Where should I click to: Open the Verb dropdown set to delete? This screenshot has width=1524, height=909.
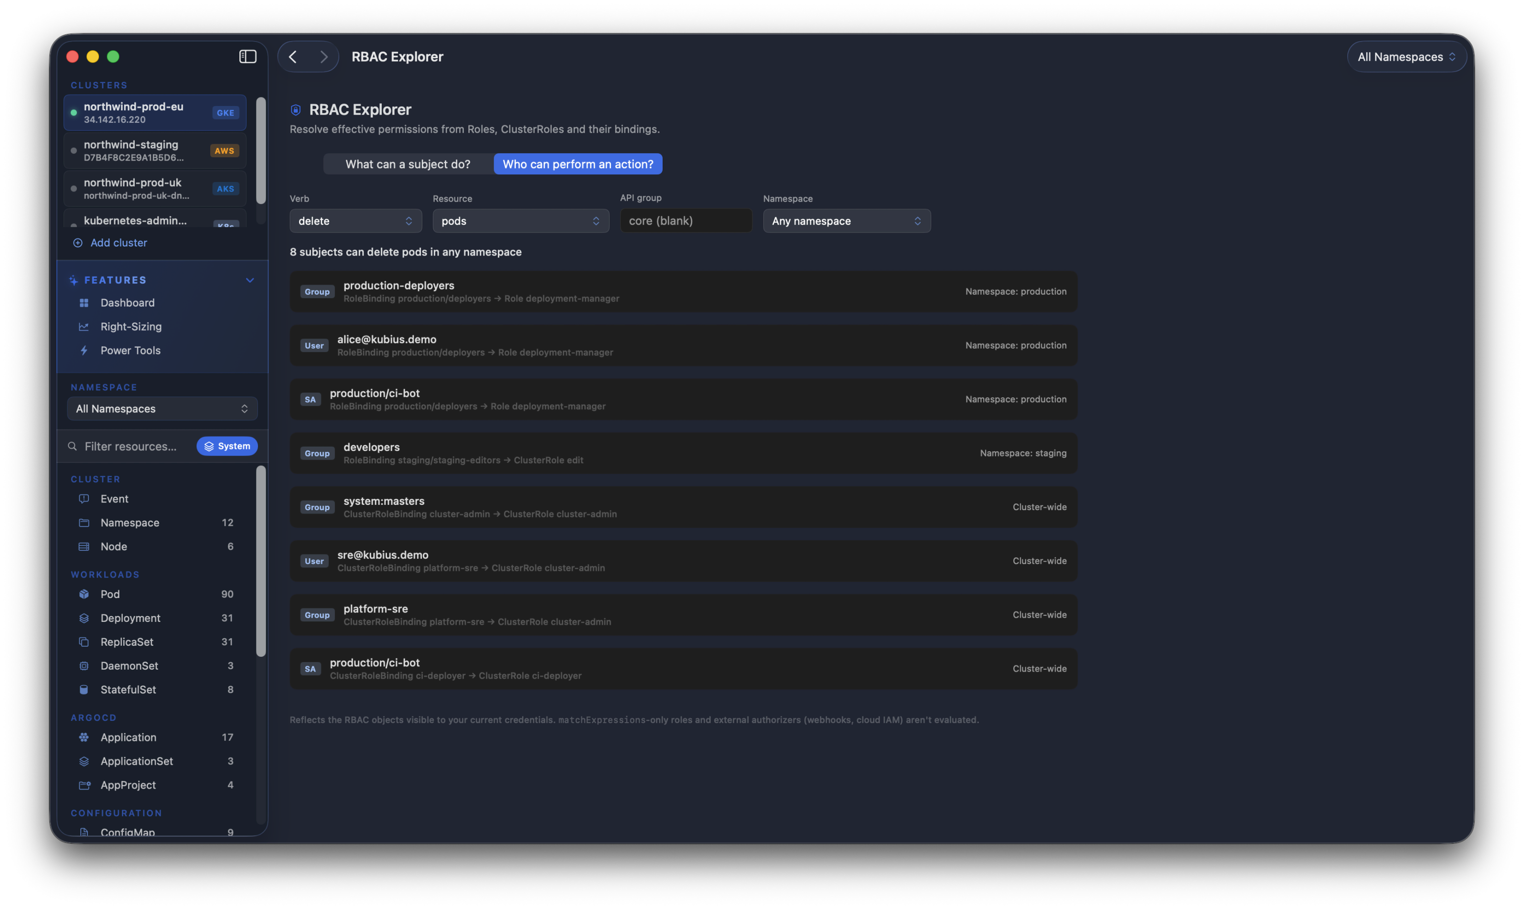pyautogui.click(x=356, y=221)
